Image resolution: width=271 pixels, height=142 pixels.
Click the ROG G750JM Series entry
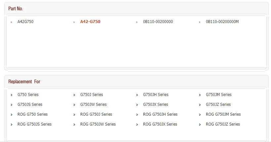223,114
